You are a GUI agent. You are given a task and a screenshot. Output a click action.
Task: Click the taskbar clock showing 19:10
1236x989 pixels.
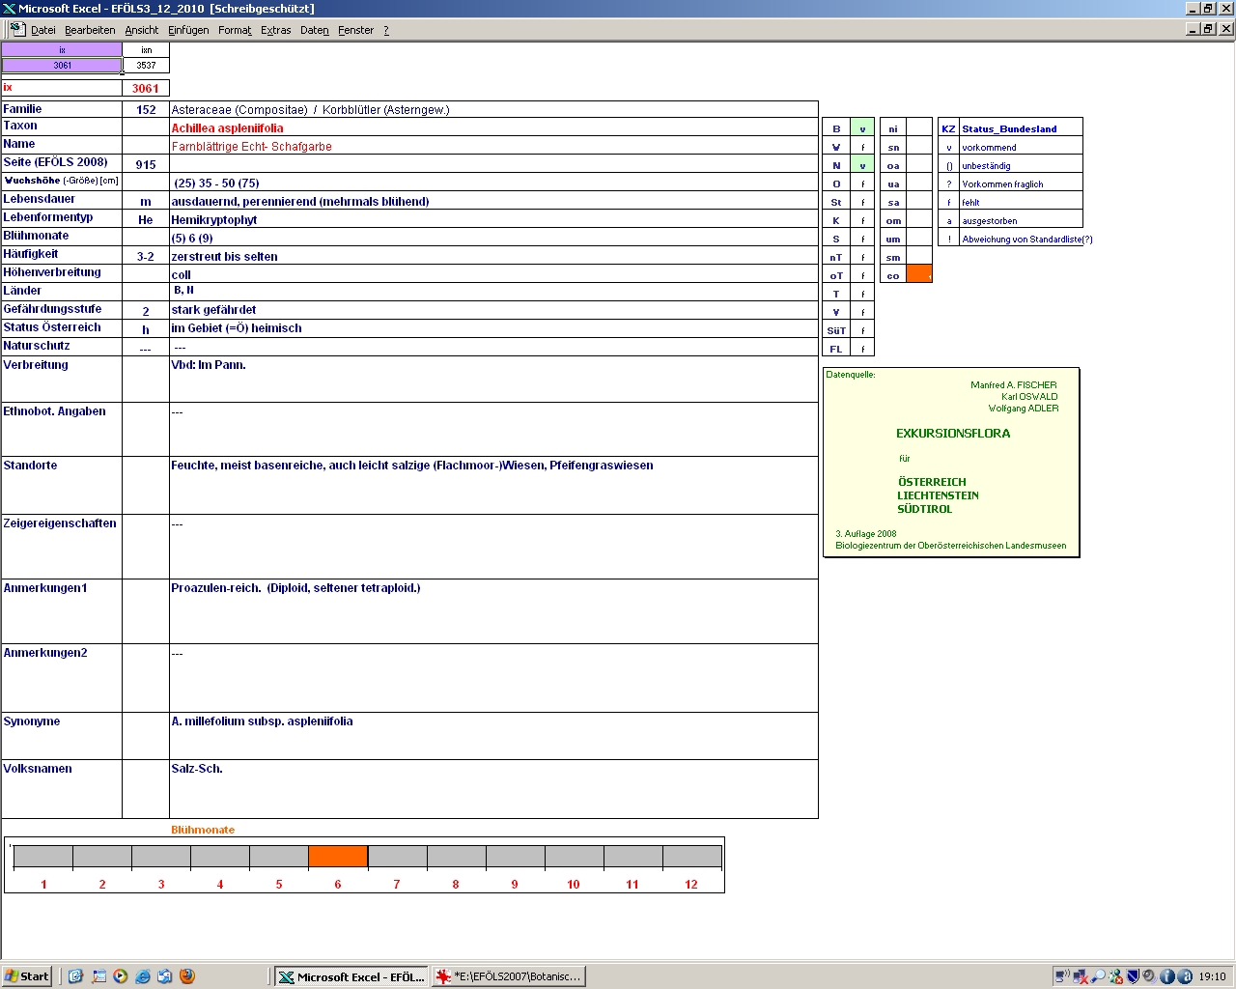point(1212,976)
